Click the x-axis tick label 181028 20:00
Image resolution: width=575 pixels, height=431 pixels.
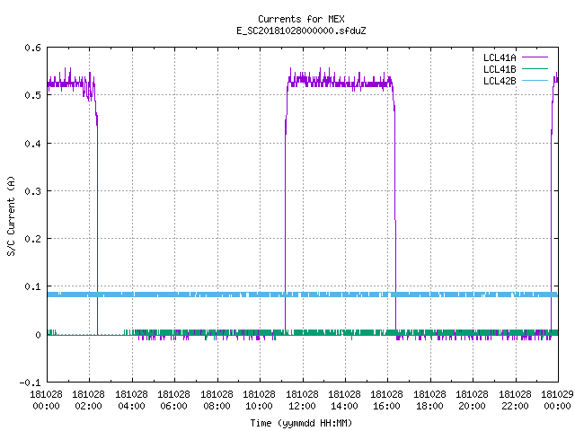click(472, 400)
